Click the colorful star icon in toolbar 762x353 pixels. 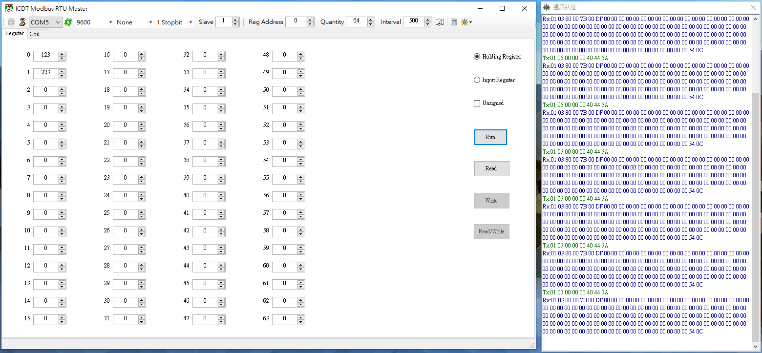click(x=465, y=22)
